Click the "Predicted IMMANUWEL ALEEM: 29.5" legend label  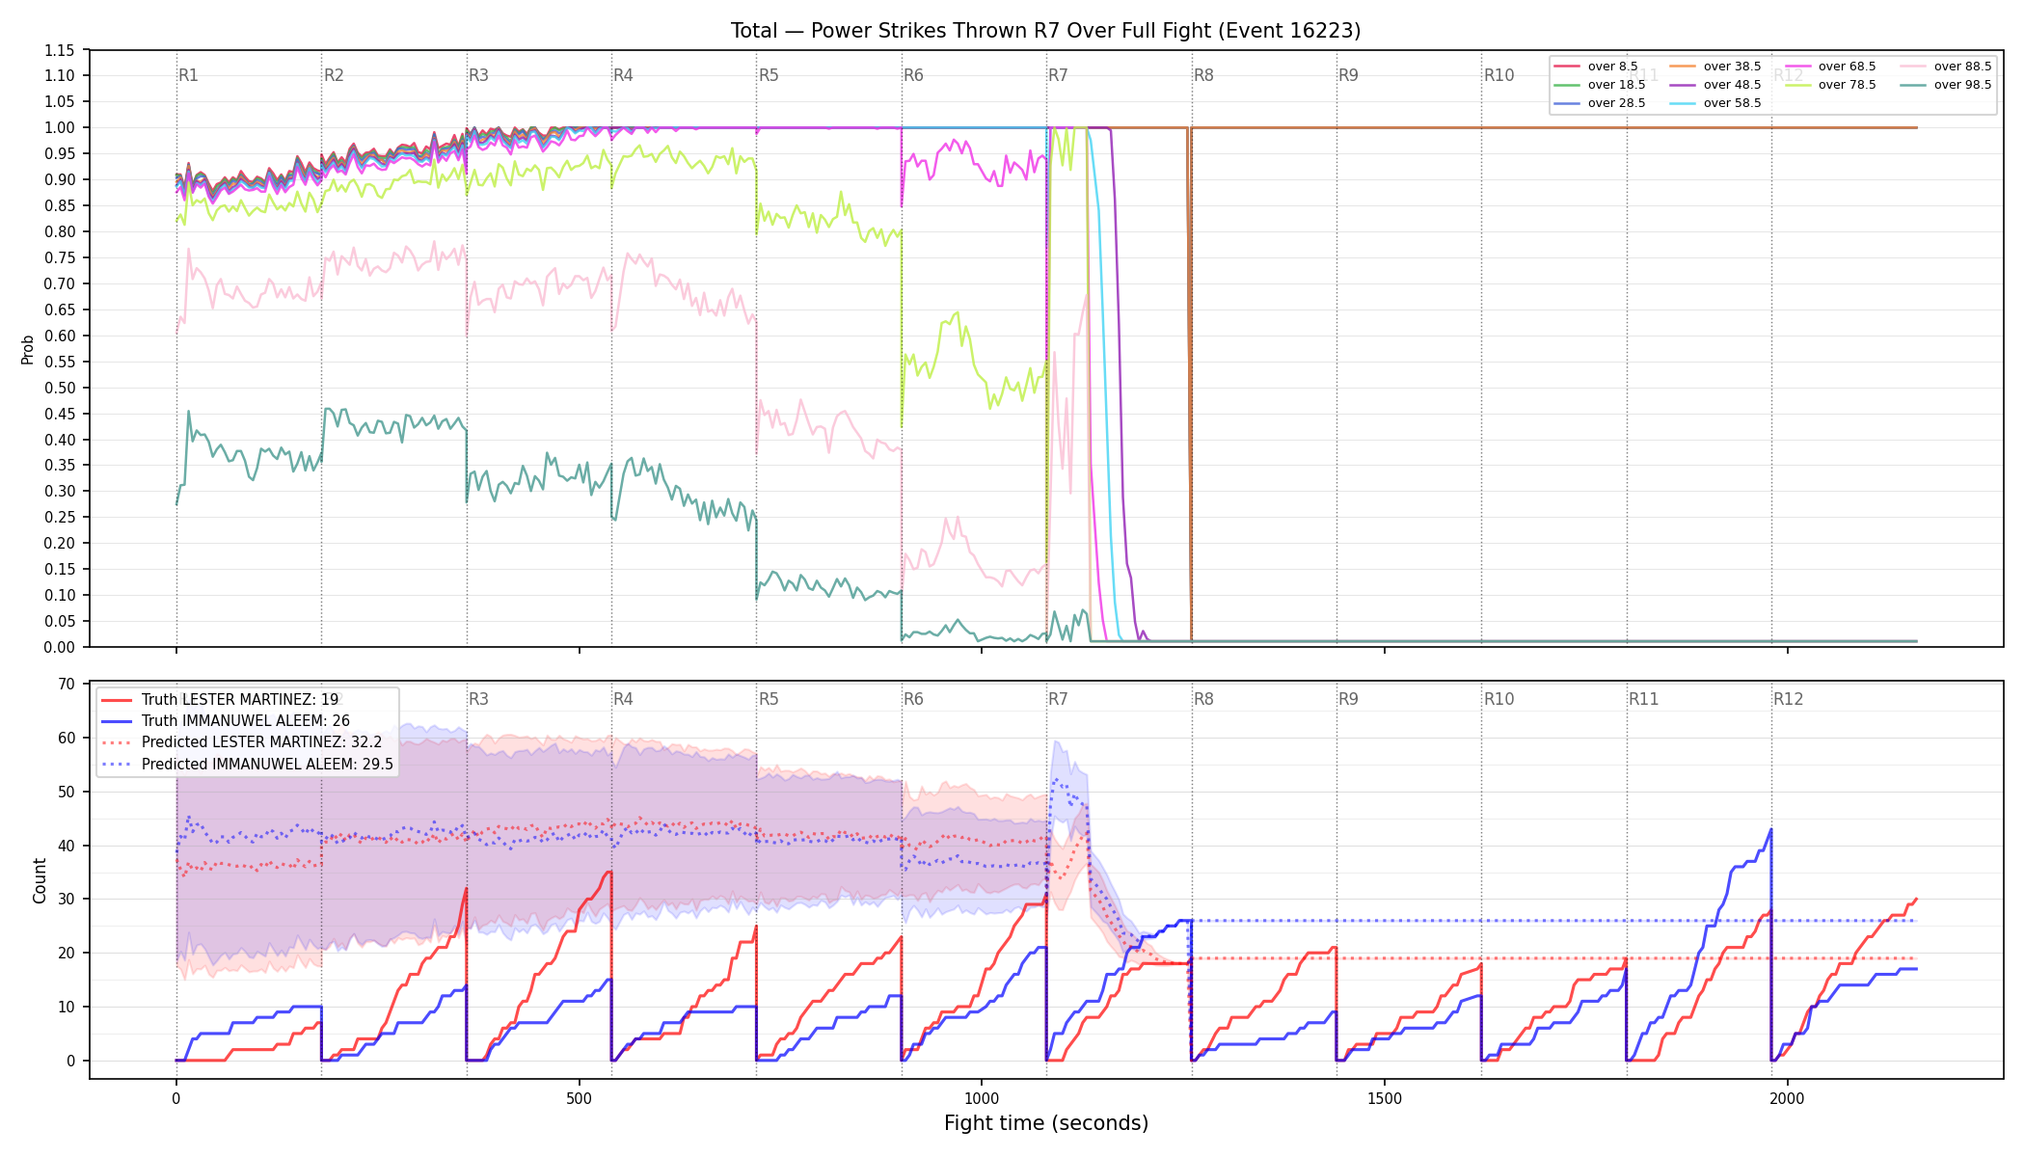268,765
